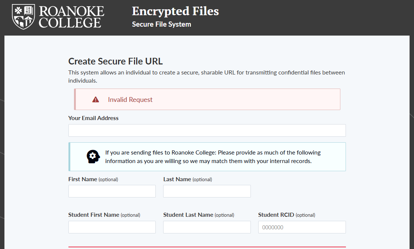Screen dimensions: 414x249
Task: Click the Your Email Address label
Action: pos(93,118)
